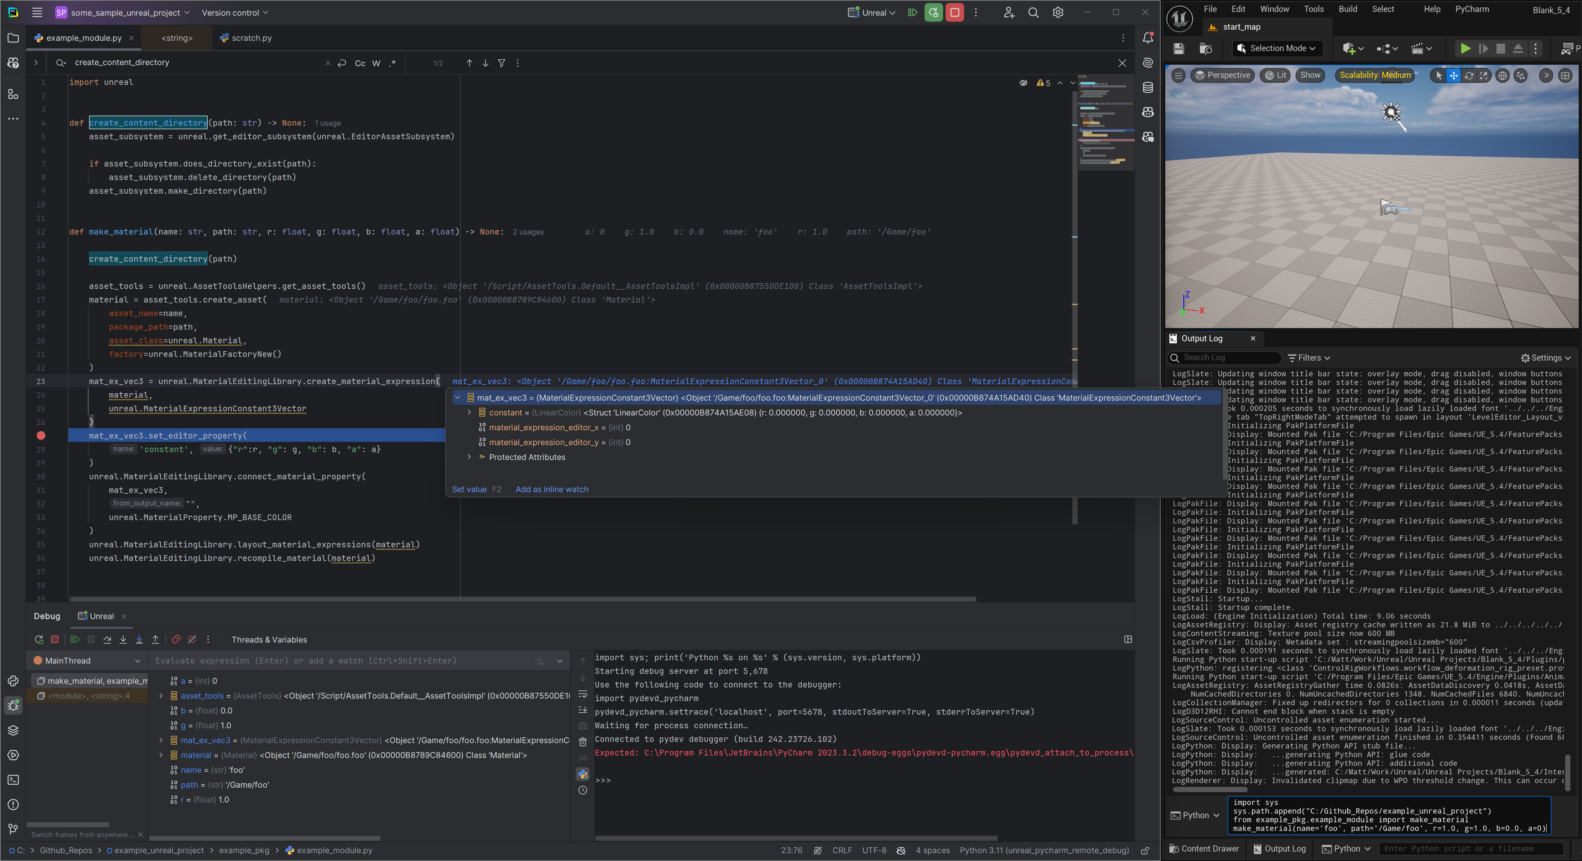Screen dimensions: 1582x861
Task: Expand Protected Attributes in popup
Action: pos(469,457)
